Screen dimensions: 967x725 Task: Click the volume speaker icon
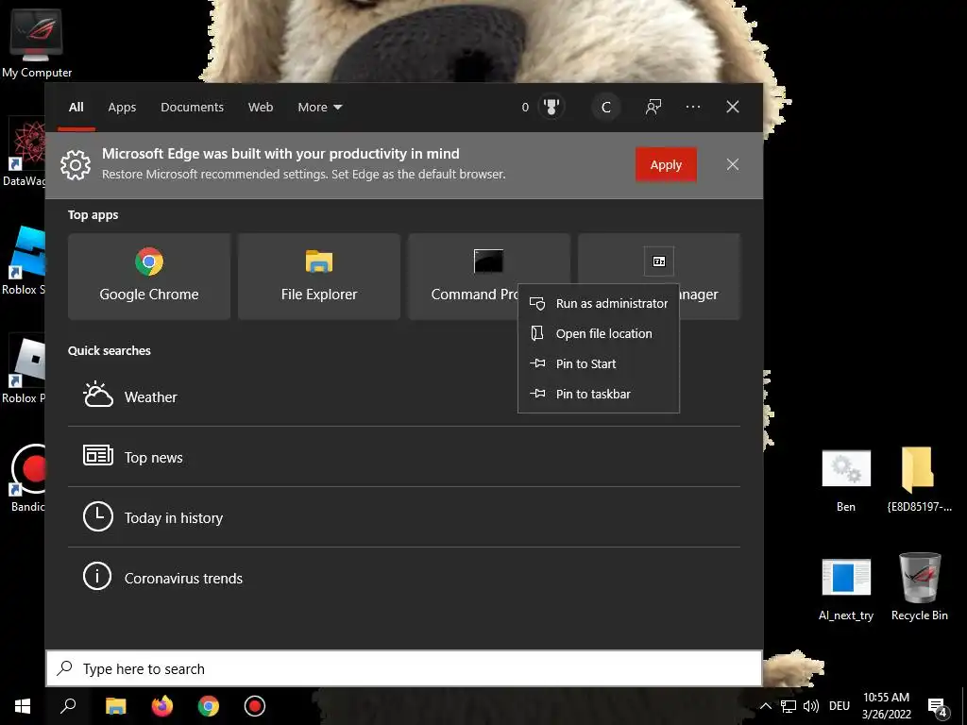click(811, 706)
